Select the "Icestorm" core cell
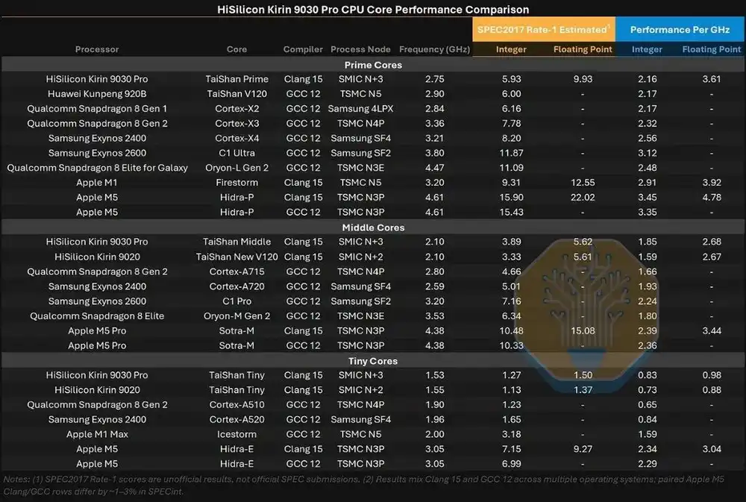This screenshot has width=746, height=502. click(x=237, y=434)
